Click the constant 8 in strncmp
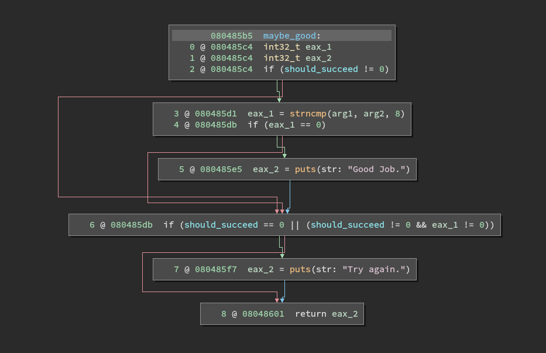The image size is (546, 353). tap(397, 114)
